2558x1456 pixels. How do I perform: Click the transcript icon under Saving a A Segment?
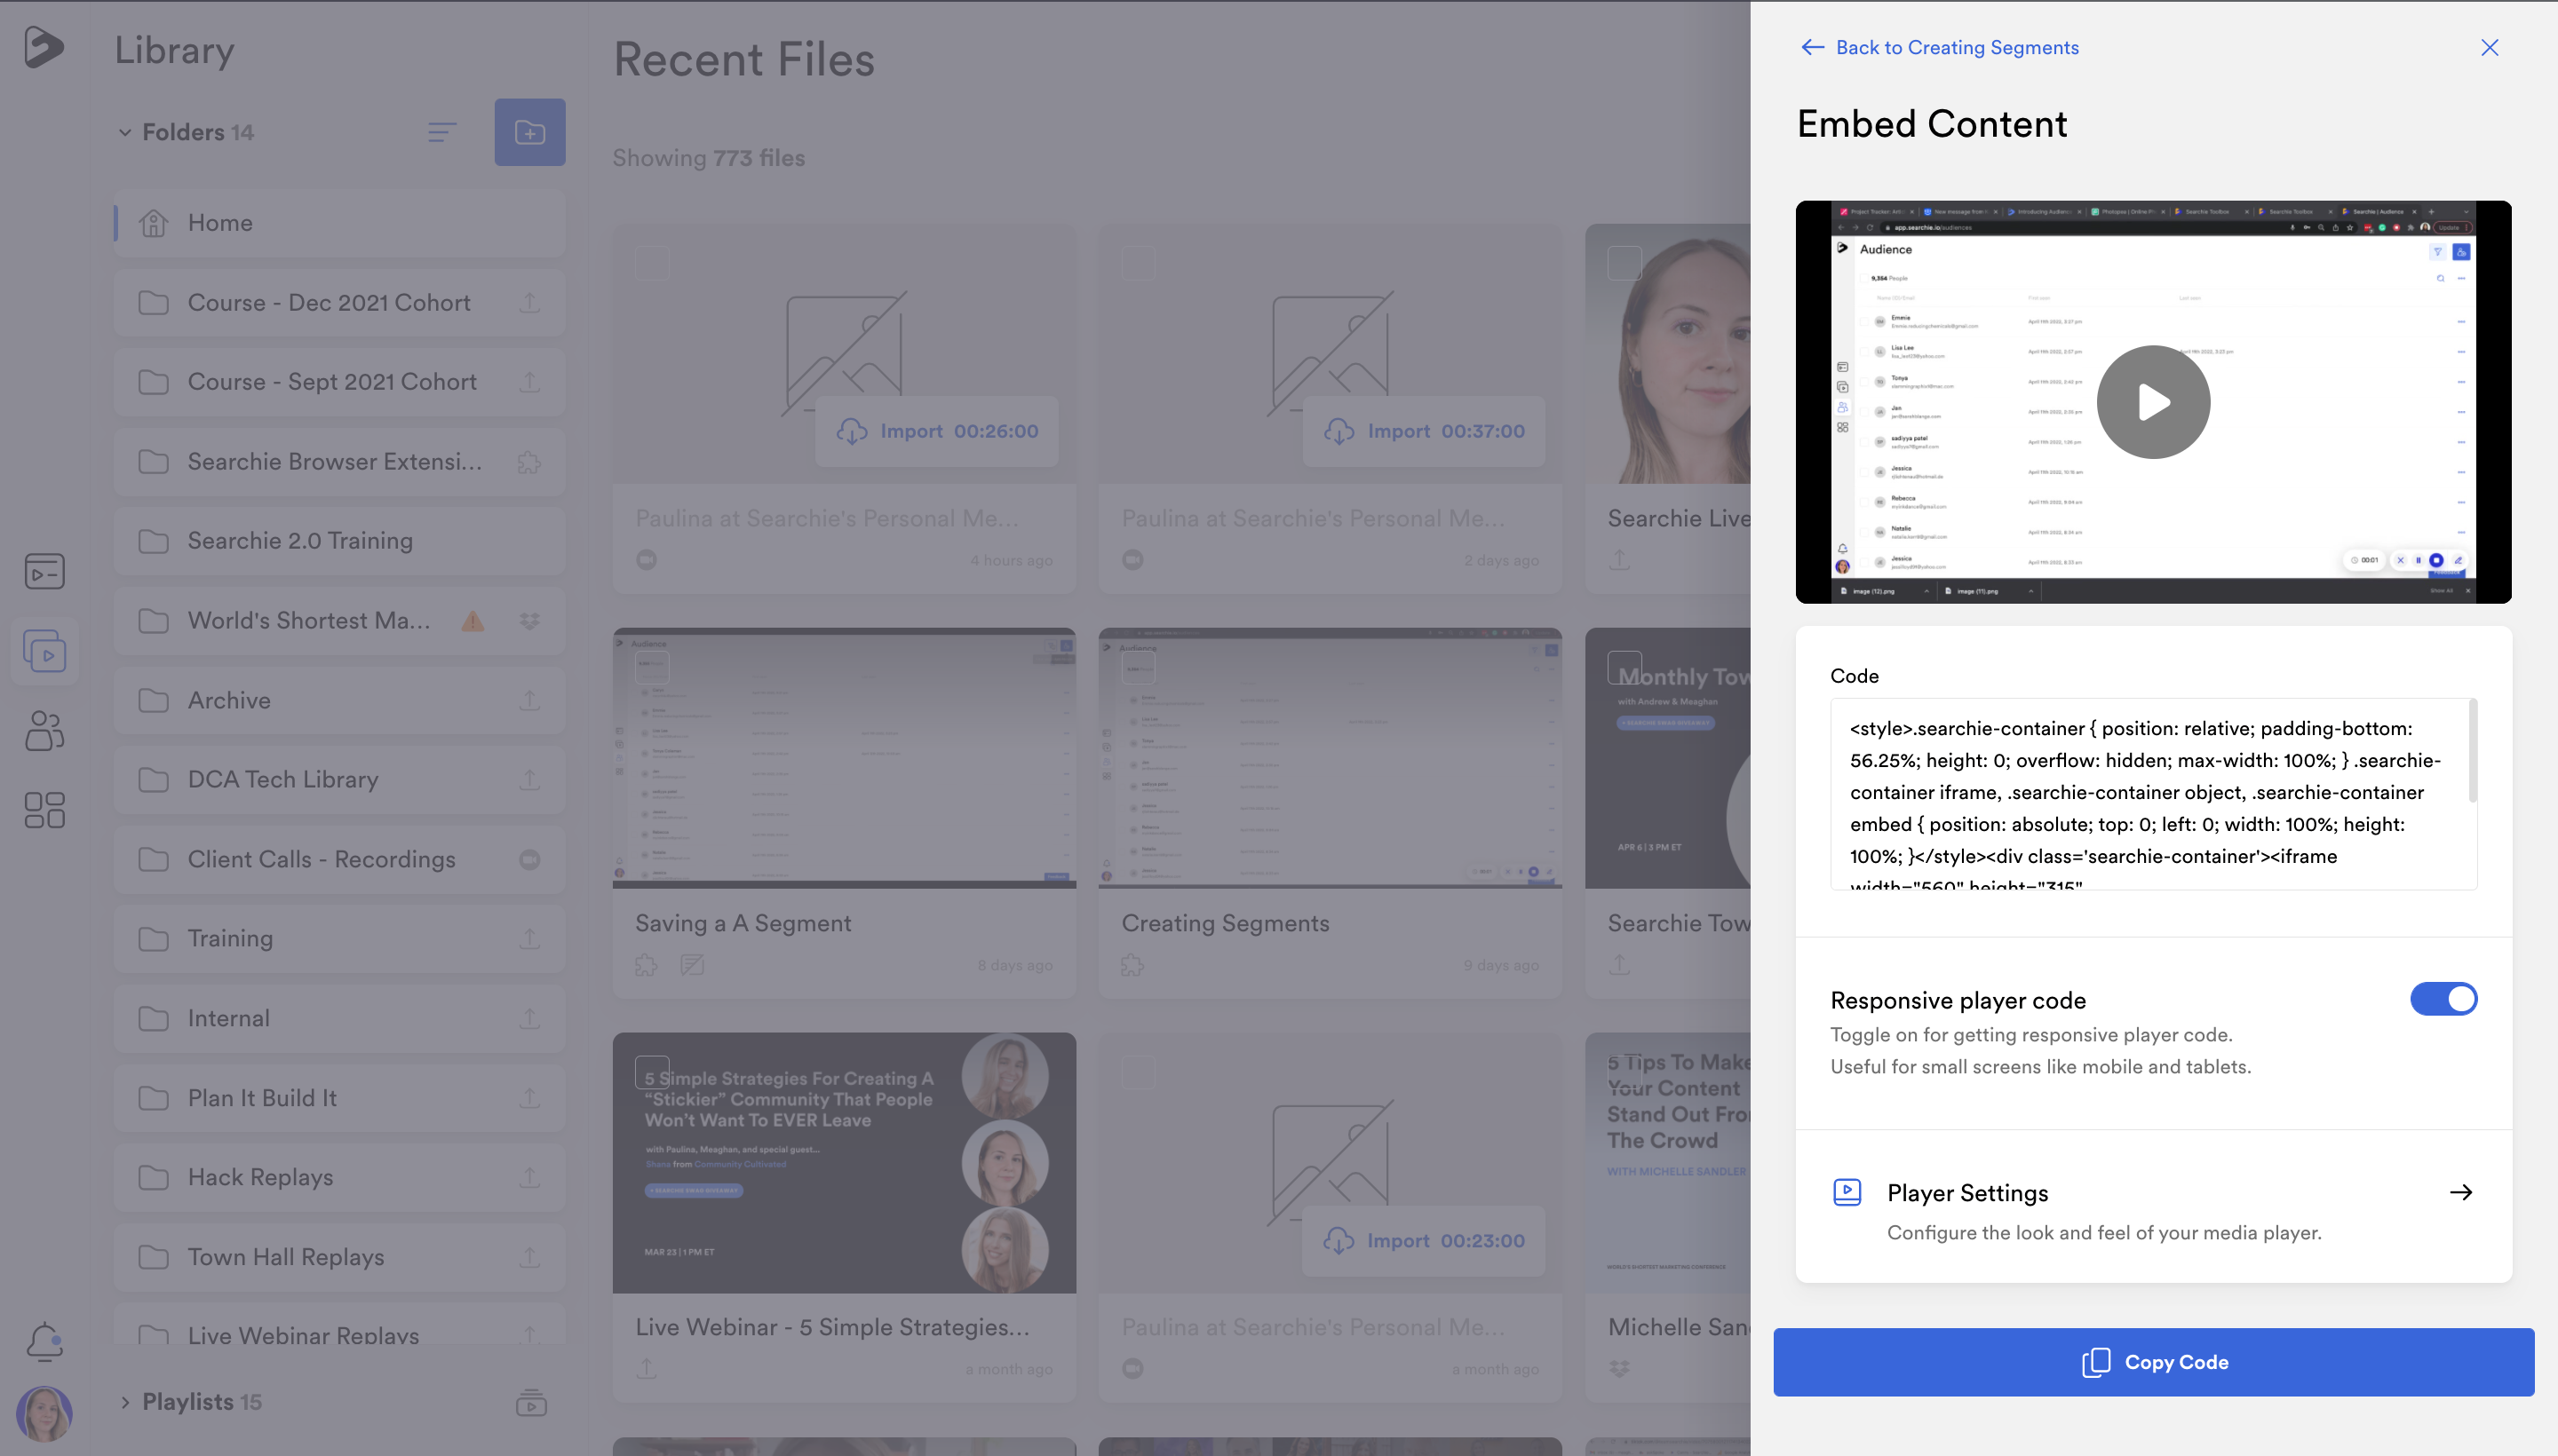[x=692, y=965]
